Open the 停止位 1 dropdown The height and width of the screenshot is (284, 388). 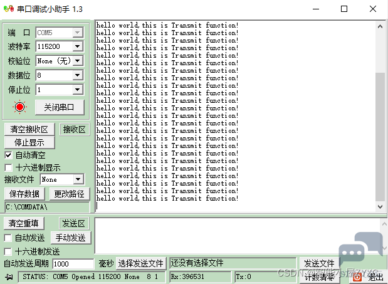78,90
